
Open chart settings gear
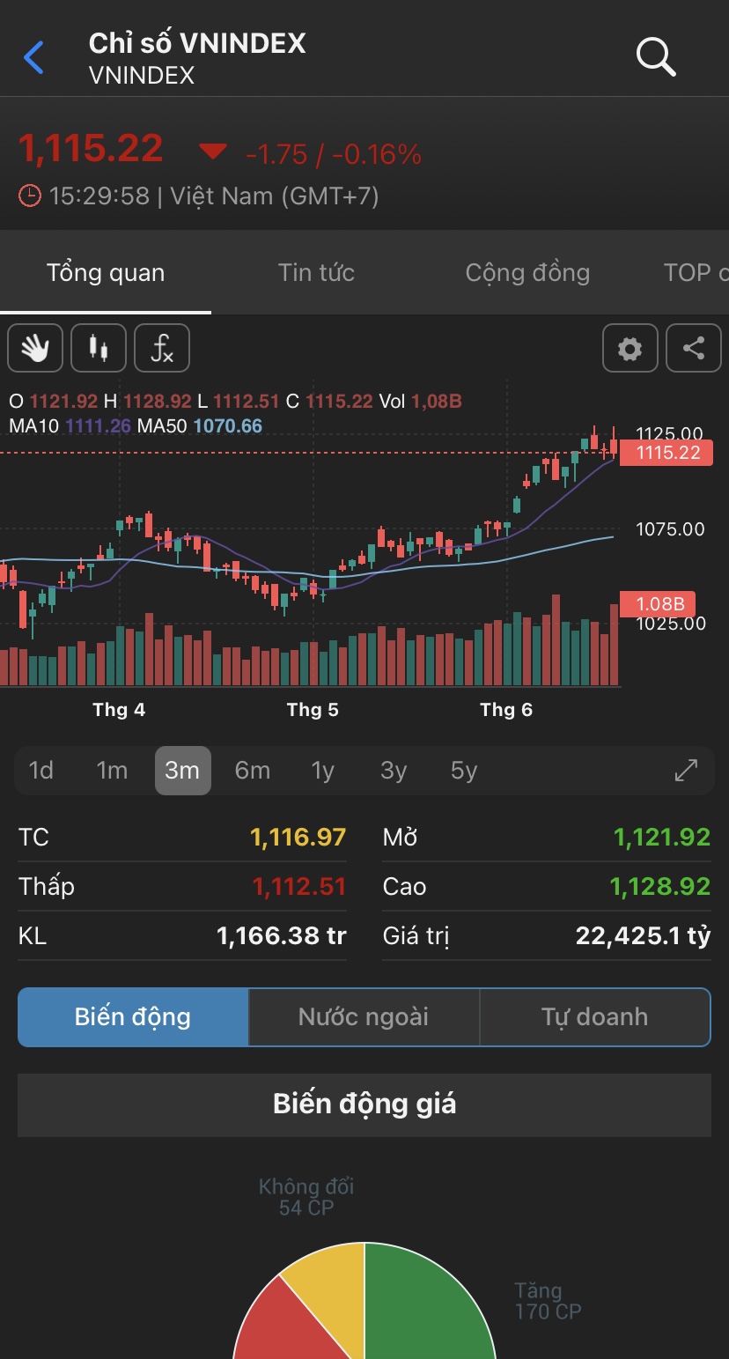630,348
